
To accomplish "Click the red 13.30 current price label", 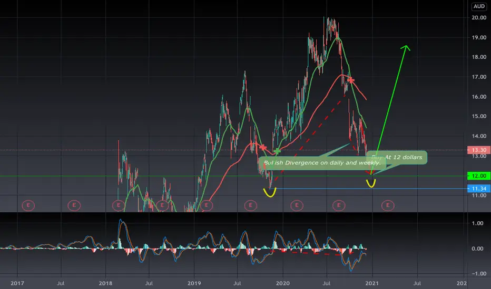I will (479, 150).
